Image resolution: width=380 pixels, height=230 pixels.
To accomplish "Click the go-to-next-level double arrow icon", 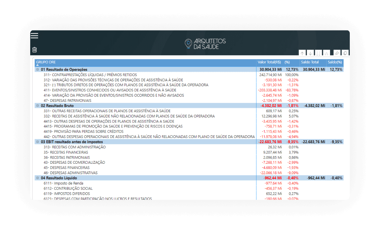I will tap(318, 53).
